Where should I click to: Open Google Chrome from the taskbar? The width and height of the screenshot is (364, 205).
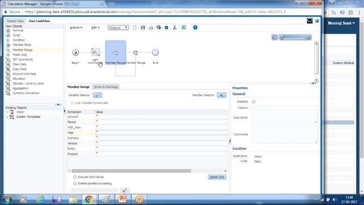pyautogui.click(x=89, y=199)
